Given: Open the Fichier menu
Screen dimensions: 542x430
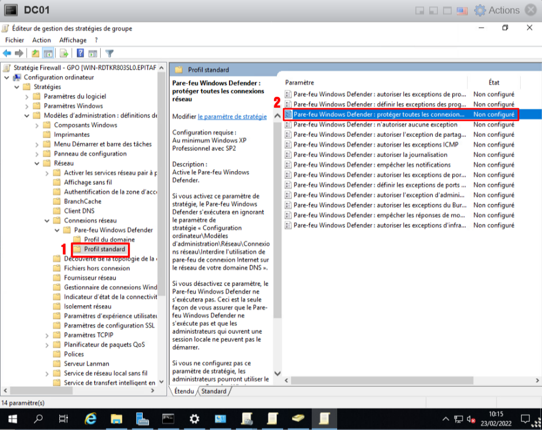Looking at the screenshot, I should (15, 40).
